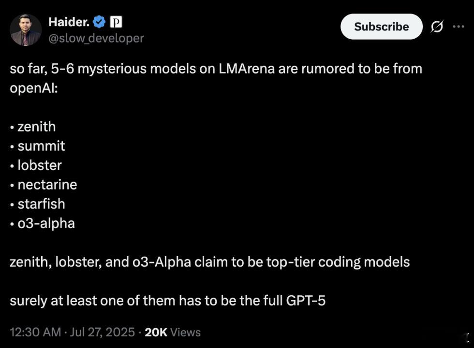Image resolution: width=474 pixels, height=348 pixels.
Task: Click the Subscribe button
Action: (381, 27)
